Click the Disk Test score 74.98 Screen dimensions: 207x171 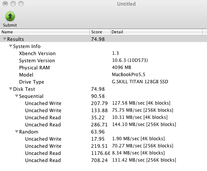click(98, 89)
